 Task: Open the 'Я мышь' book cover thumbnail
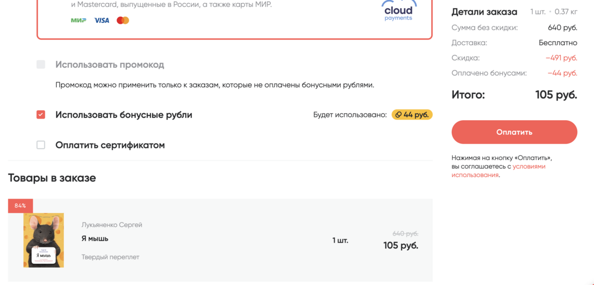tap(44, 240)
